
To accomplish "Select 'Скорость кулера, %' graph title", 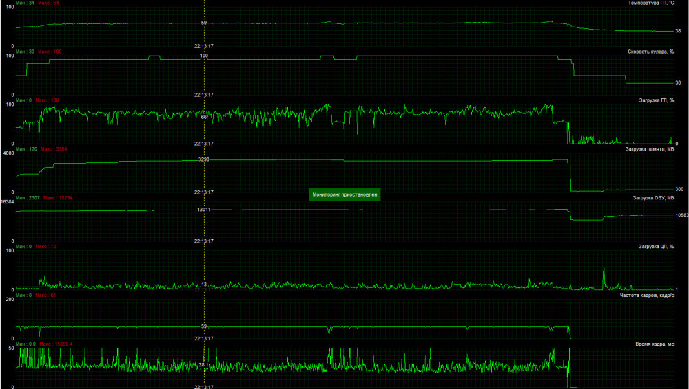I will tap(651, 52).
